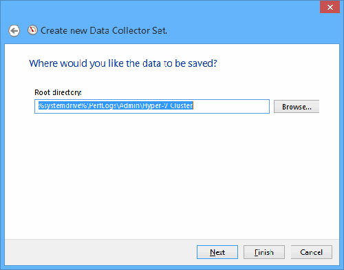Click the "Root directory:" label
Image resolution: width=344 pixels, height=270 pixels.
pos(58,92)
